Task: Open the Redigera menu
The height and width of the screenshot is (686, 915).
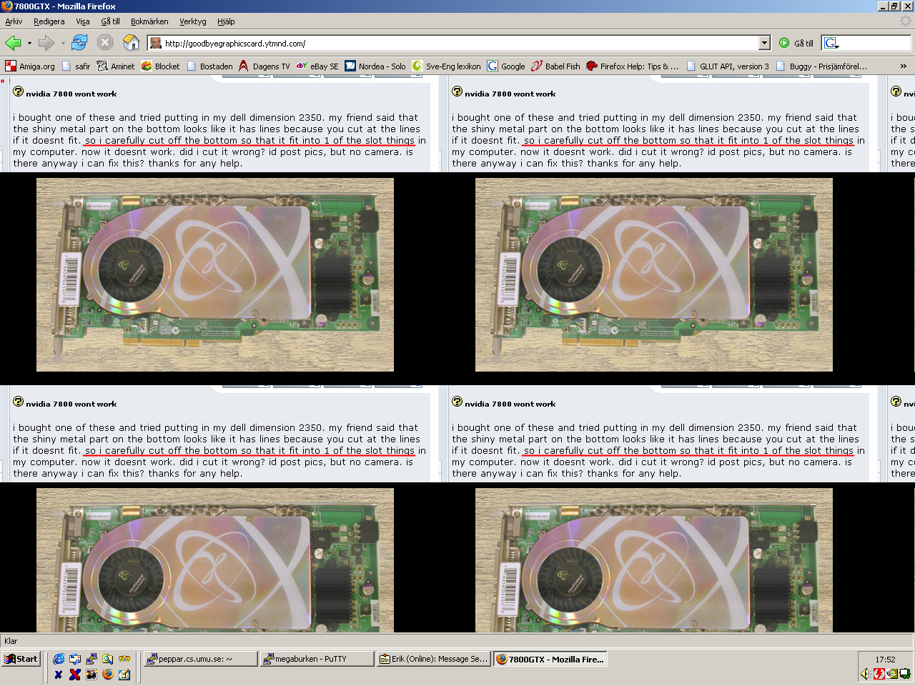Action: point(49,21)
